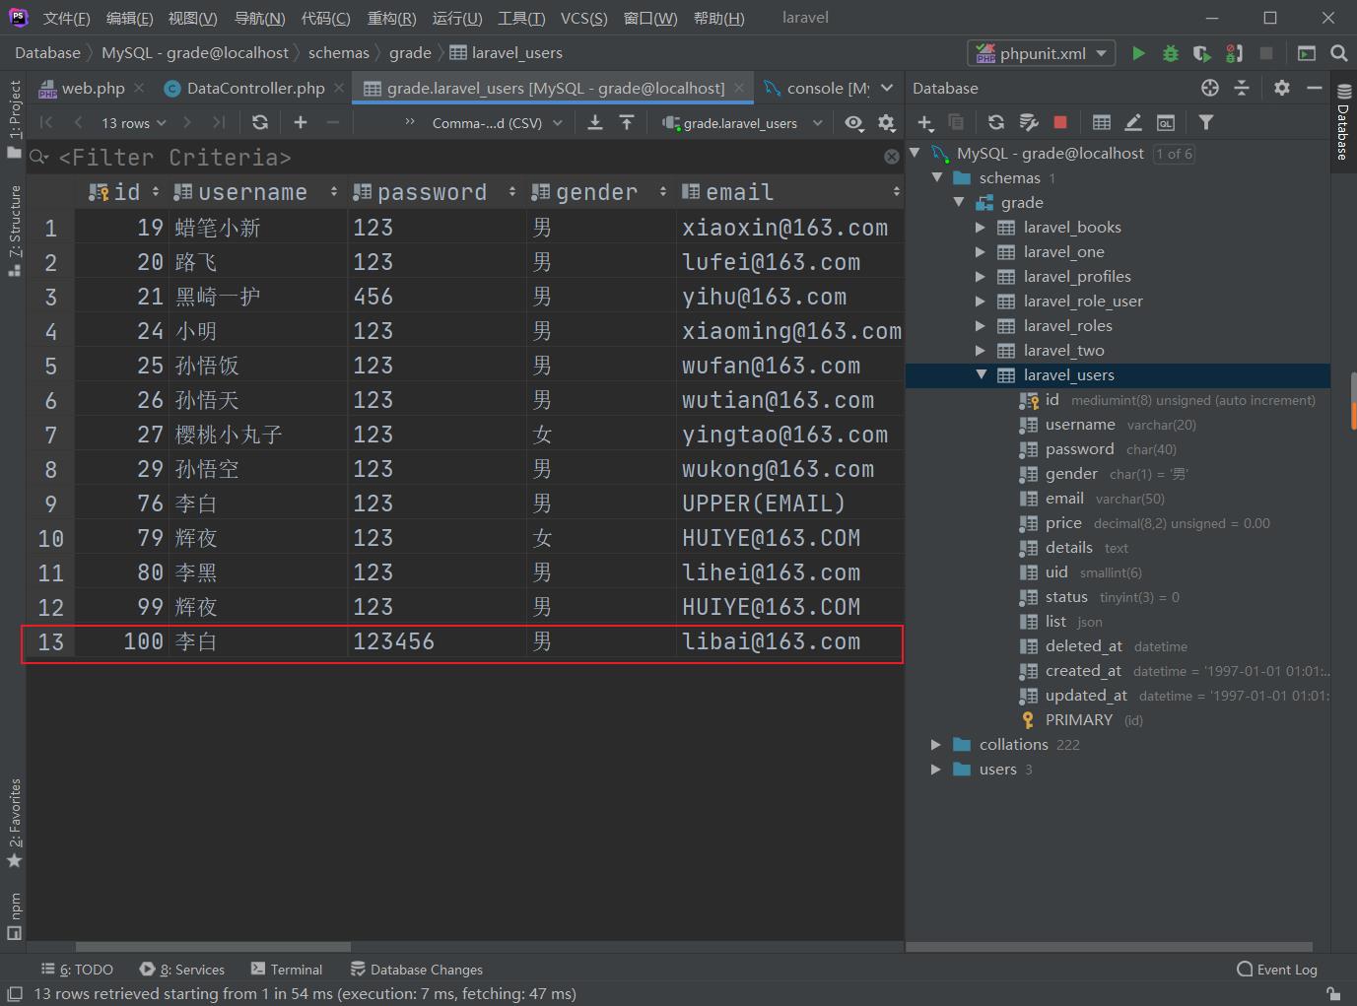Click the Database panel horizontal scrollbar
This screenshot has height=1006, width=1357.
(x=1109, y=947)
